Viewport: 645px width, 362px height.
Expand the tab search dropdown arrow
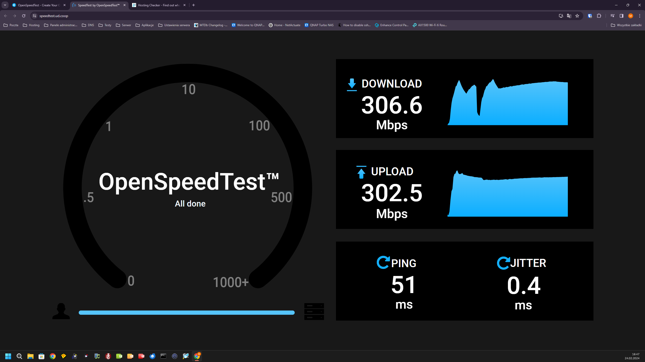click(5, 5)
